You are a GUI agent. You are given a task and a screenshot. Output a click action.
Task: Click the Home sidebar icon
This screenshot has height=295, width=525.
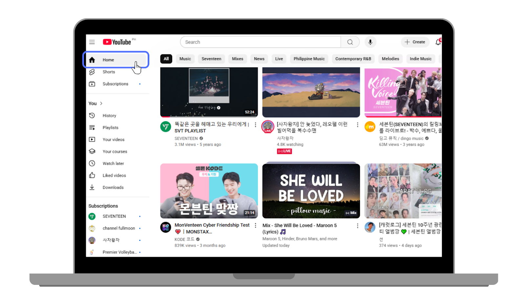tap(92, 60)
